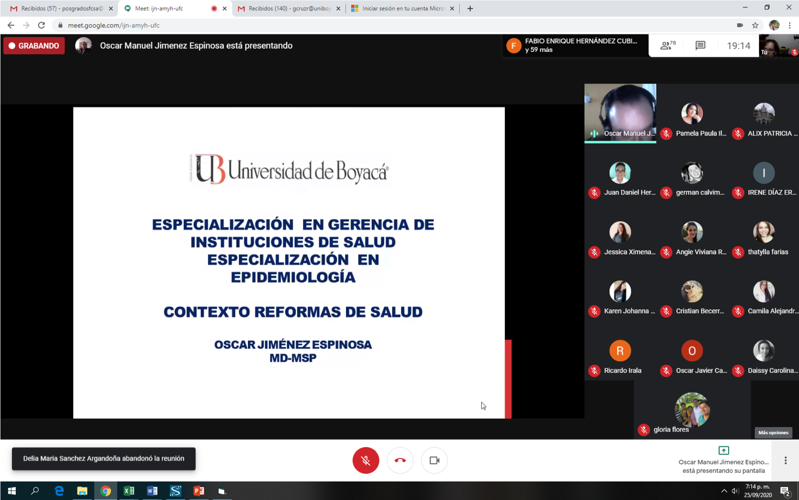Click the site lock icon in address bar
The height and width of the screenshot is (500, 799).
click(60, 25)
